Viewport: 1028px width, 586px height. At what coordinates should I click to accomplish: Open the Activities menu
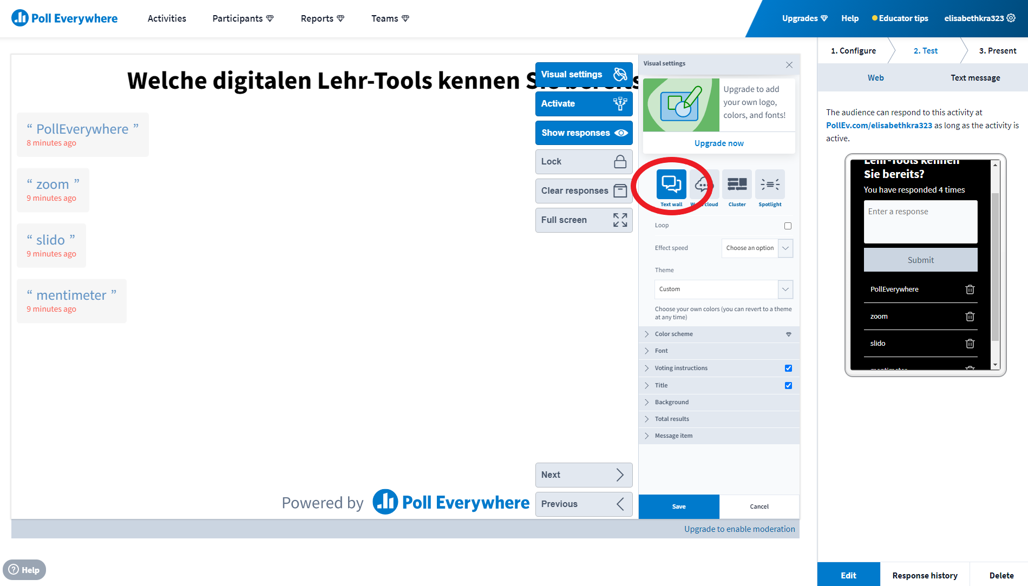coord(167,18)
